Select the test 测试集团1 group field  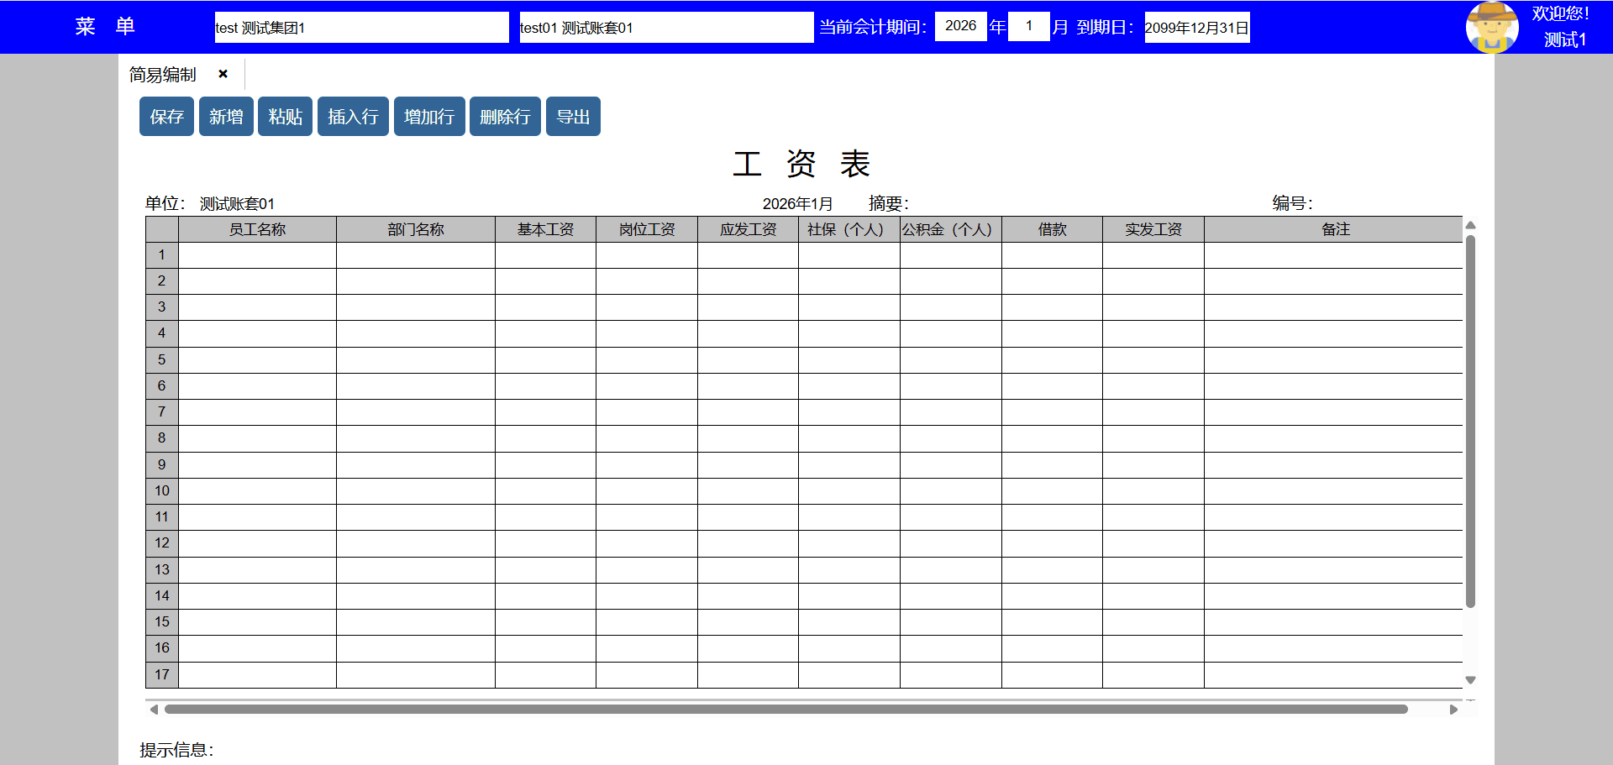[x=361, y=28]
